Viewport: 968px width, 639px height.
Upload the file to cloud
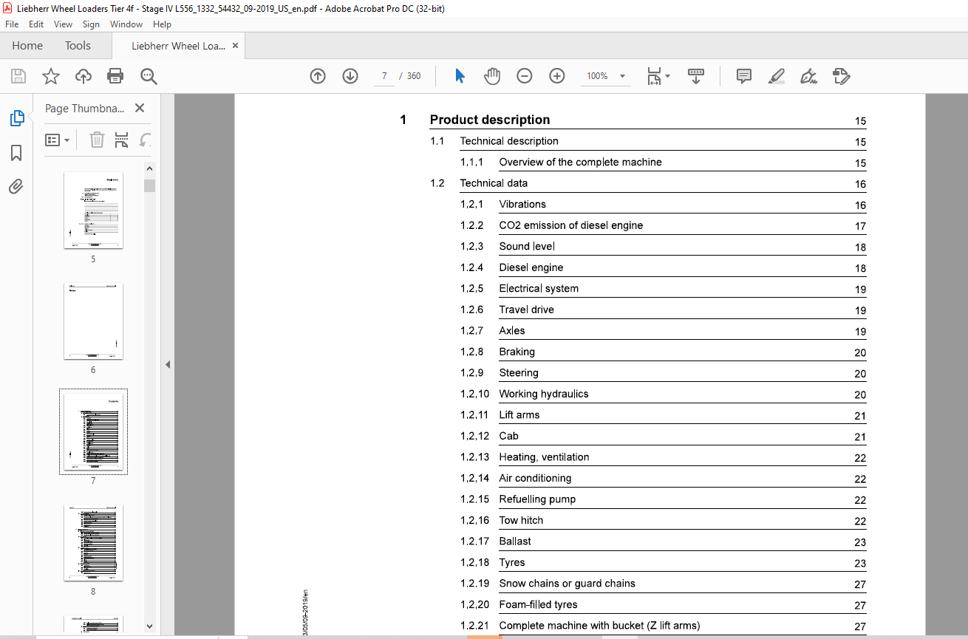[83, 76]
